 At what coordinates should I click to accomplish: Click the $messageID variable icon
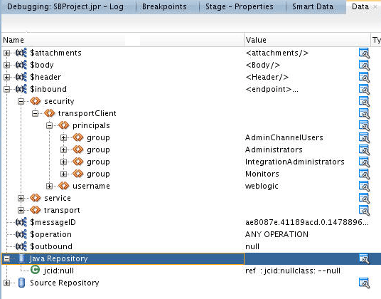pos(21,222)
